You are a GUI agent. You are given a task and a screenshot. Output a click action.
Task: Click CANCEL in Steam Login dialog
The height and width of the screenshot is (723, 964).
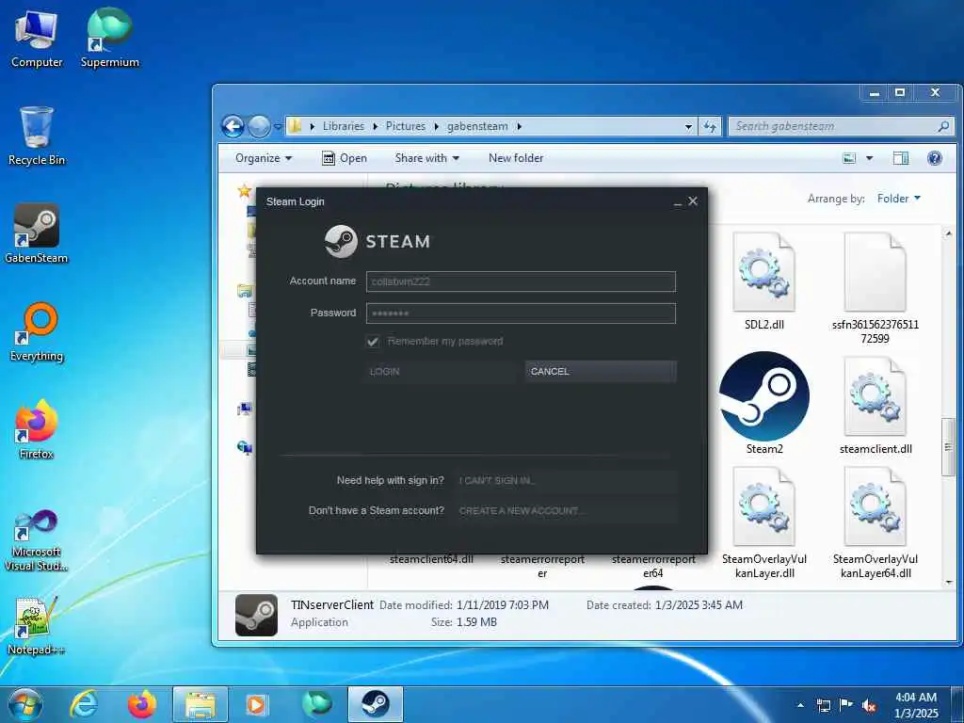601,371
